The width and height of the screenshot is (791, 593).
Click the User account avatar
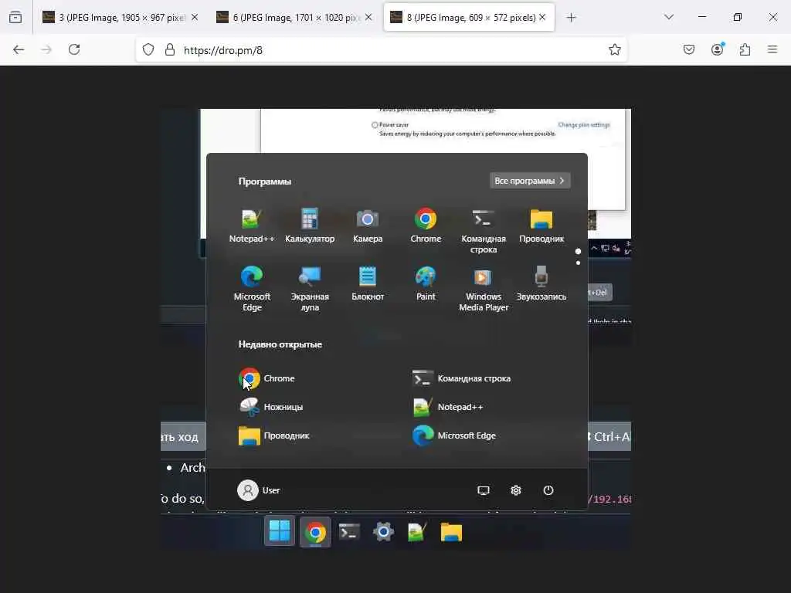click(x=248, y=490)
